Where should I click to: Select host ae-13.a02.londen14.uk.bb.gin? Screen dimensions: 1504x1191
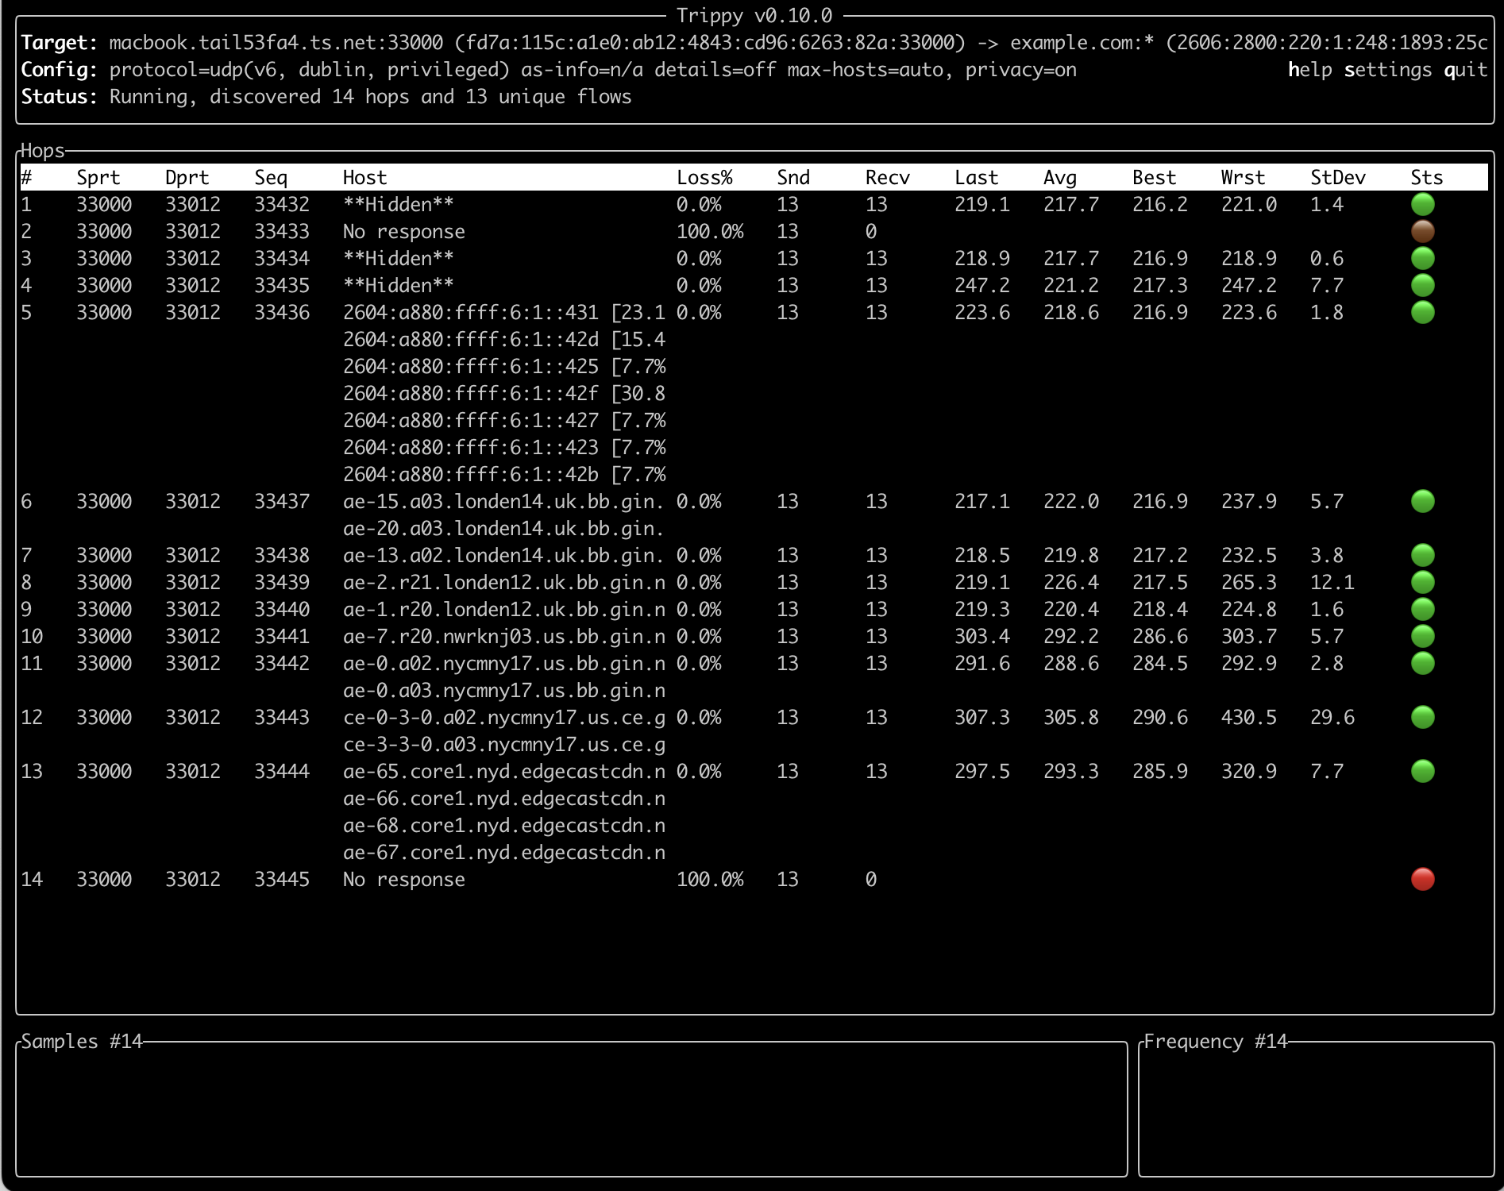coord(503,555)
